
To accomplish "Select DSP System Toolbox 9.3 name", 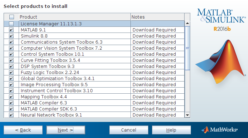I will click(x=48, y=66).
